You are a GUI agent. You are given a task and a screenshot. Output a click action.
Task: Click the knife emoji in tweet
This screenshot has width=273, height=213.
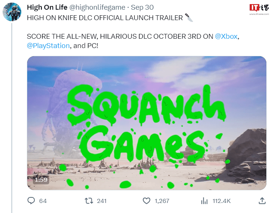point(189,18)
